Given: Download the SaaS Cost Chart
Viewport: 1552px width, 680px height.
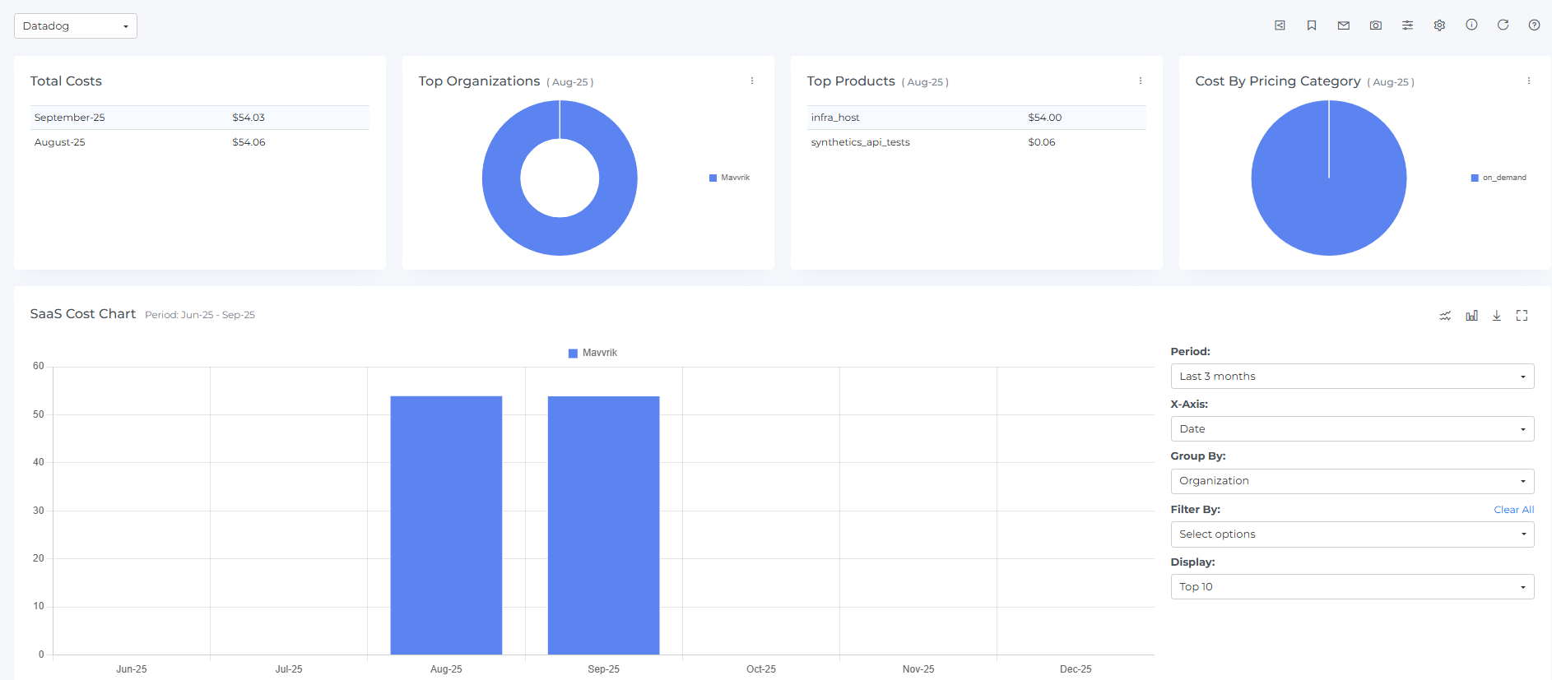Looking at the screenshot, I should 1497,316.
